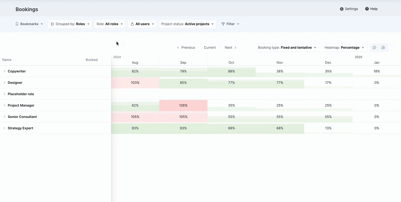The width and height of the screenshot is (401, 202).
Task: Open the All users dropdown
Action: click(142, 24)
